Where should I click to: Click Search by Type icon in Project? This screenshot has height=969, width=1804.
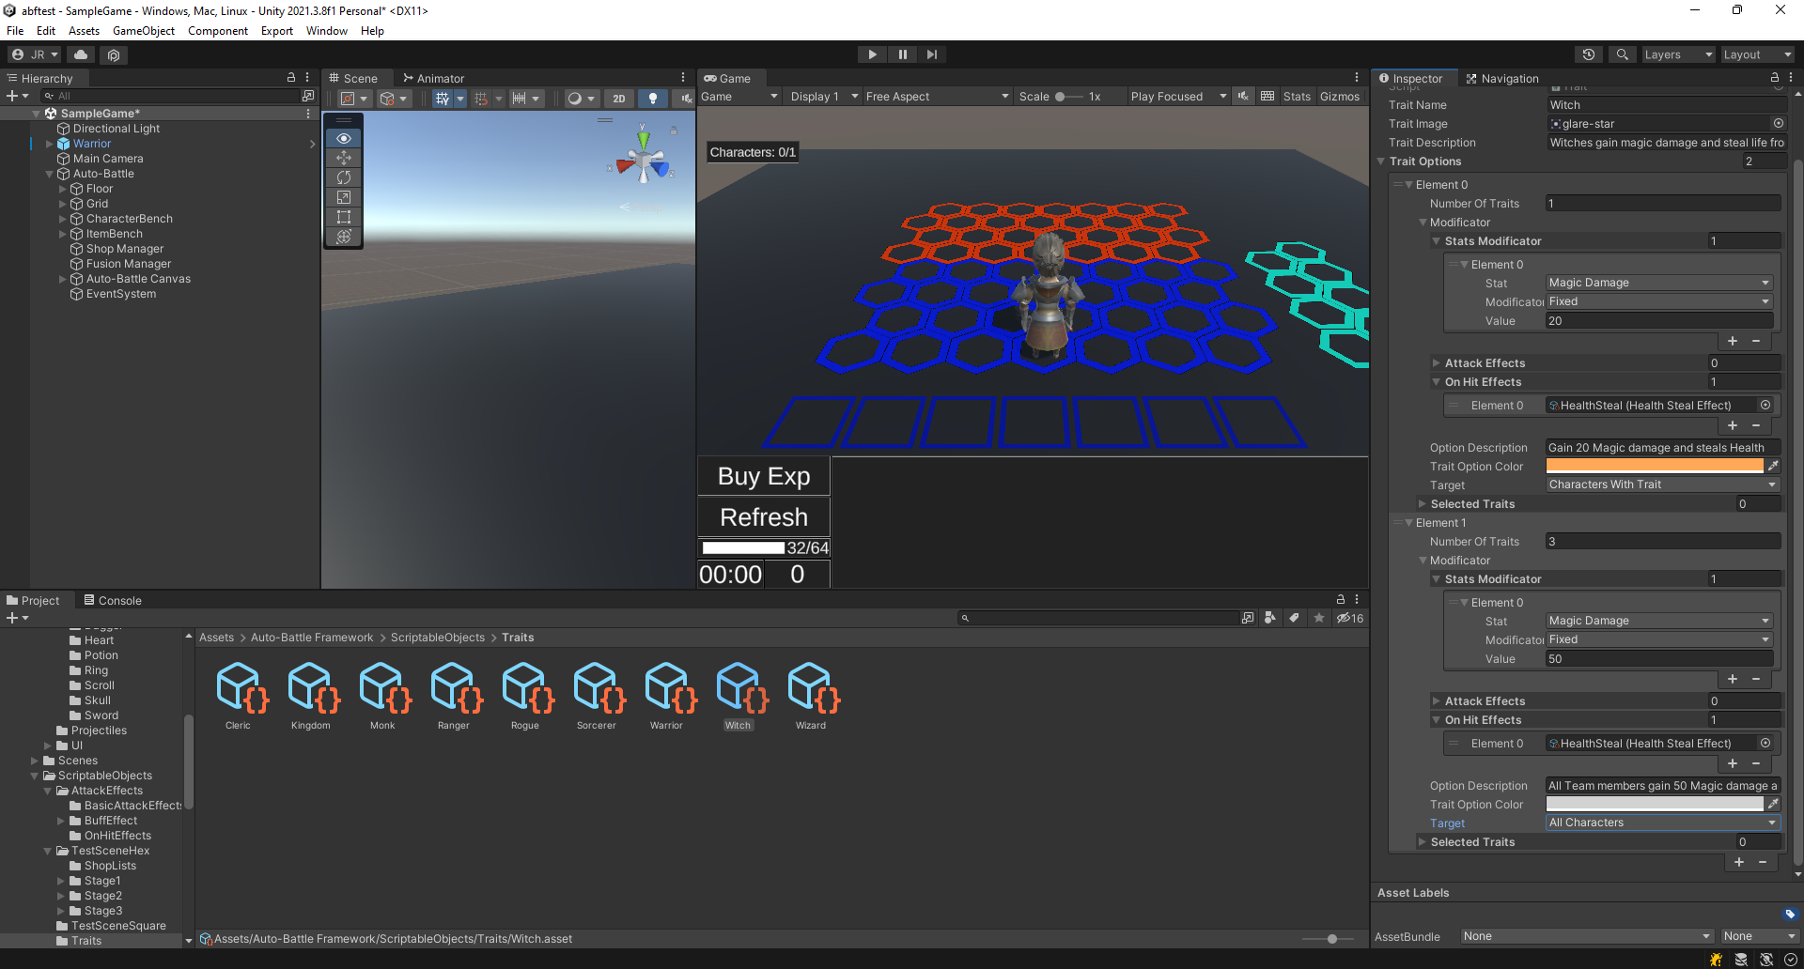[1270, 618]
